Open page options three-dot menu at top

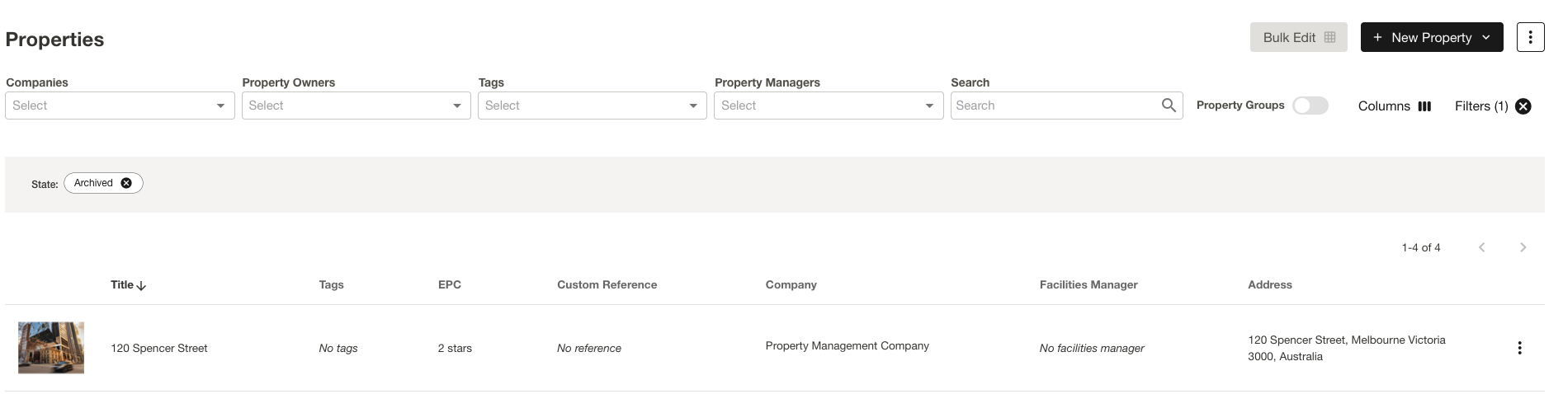pos(1530,37)
